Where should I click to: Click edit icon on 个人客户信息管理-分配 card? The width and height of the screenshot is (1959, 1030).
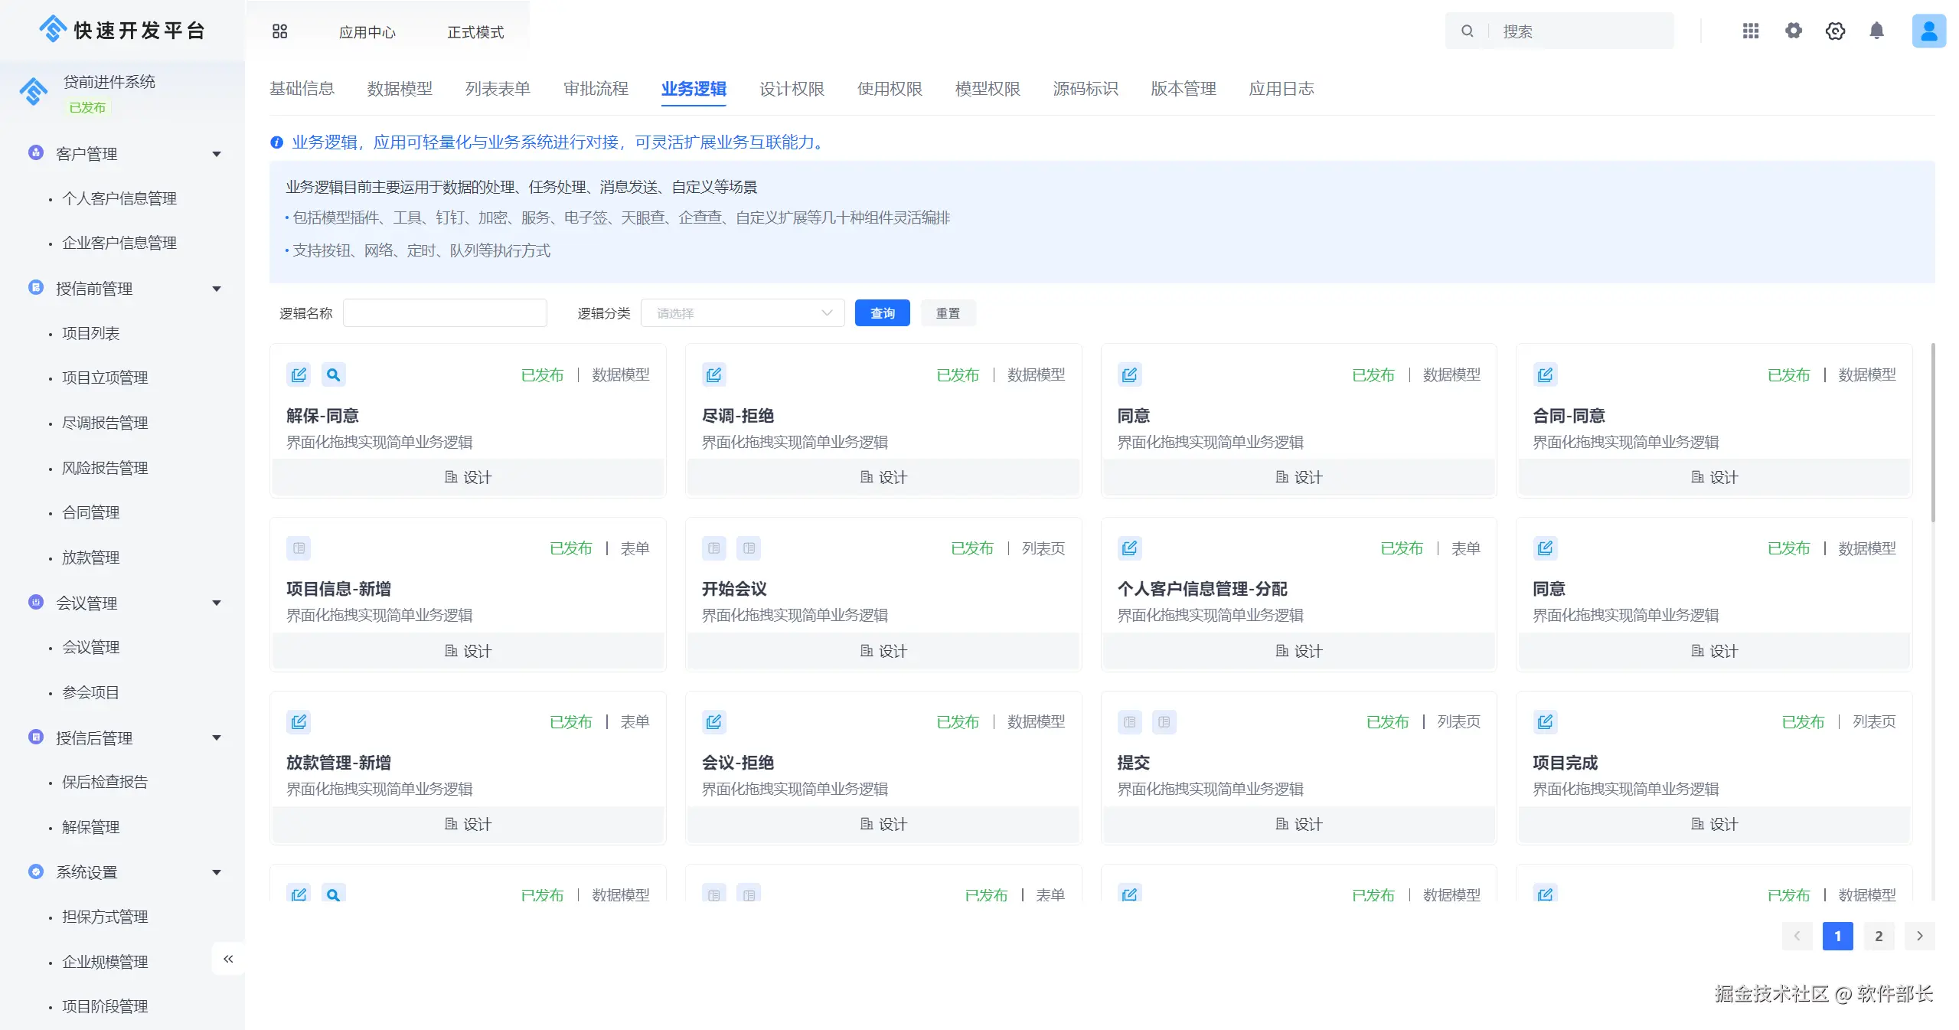pos(1129,548)
